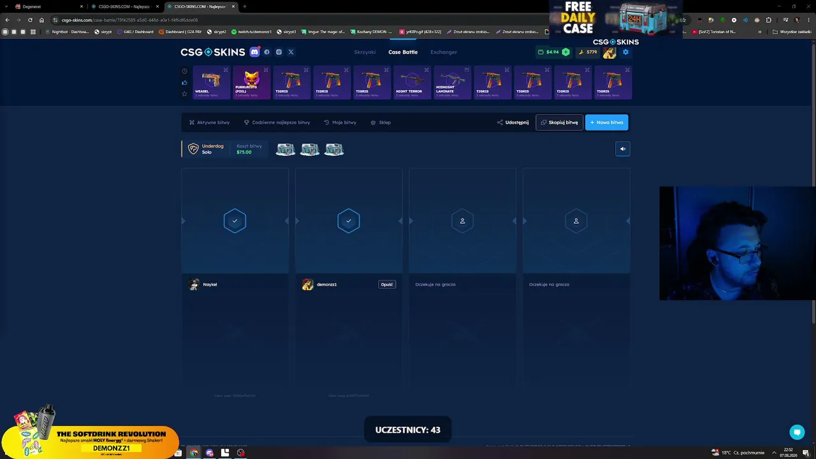This screenshot has height=459, width=816.
Task: Open the CSGO-Skins Discord link icon
Action: point(254,52)
